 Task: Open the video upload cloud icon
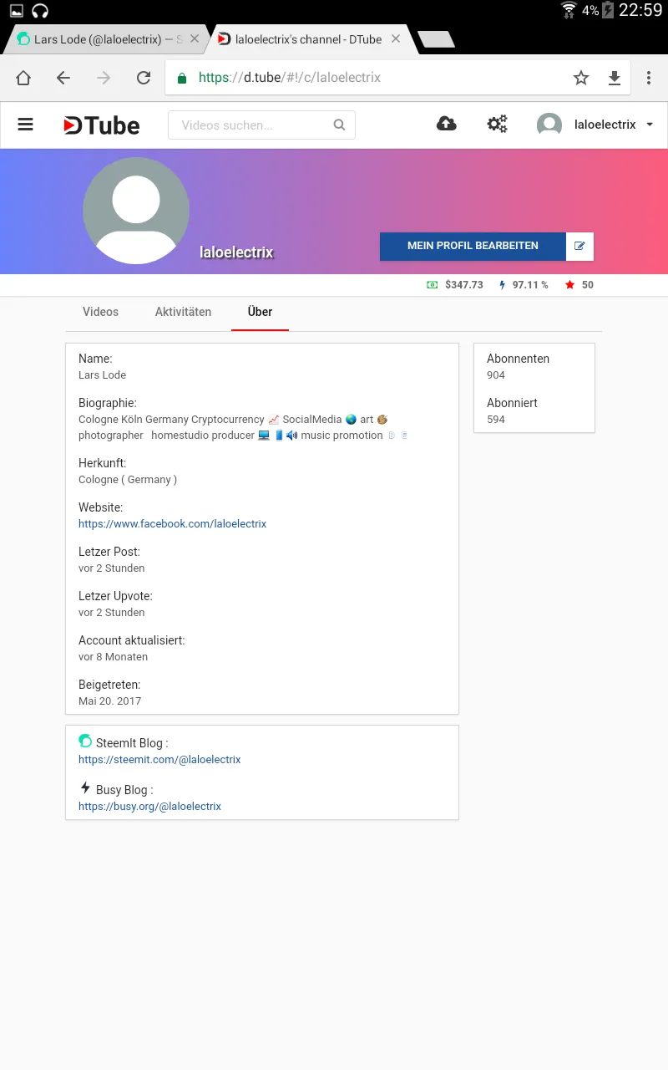tap(447, 124)
